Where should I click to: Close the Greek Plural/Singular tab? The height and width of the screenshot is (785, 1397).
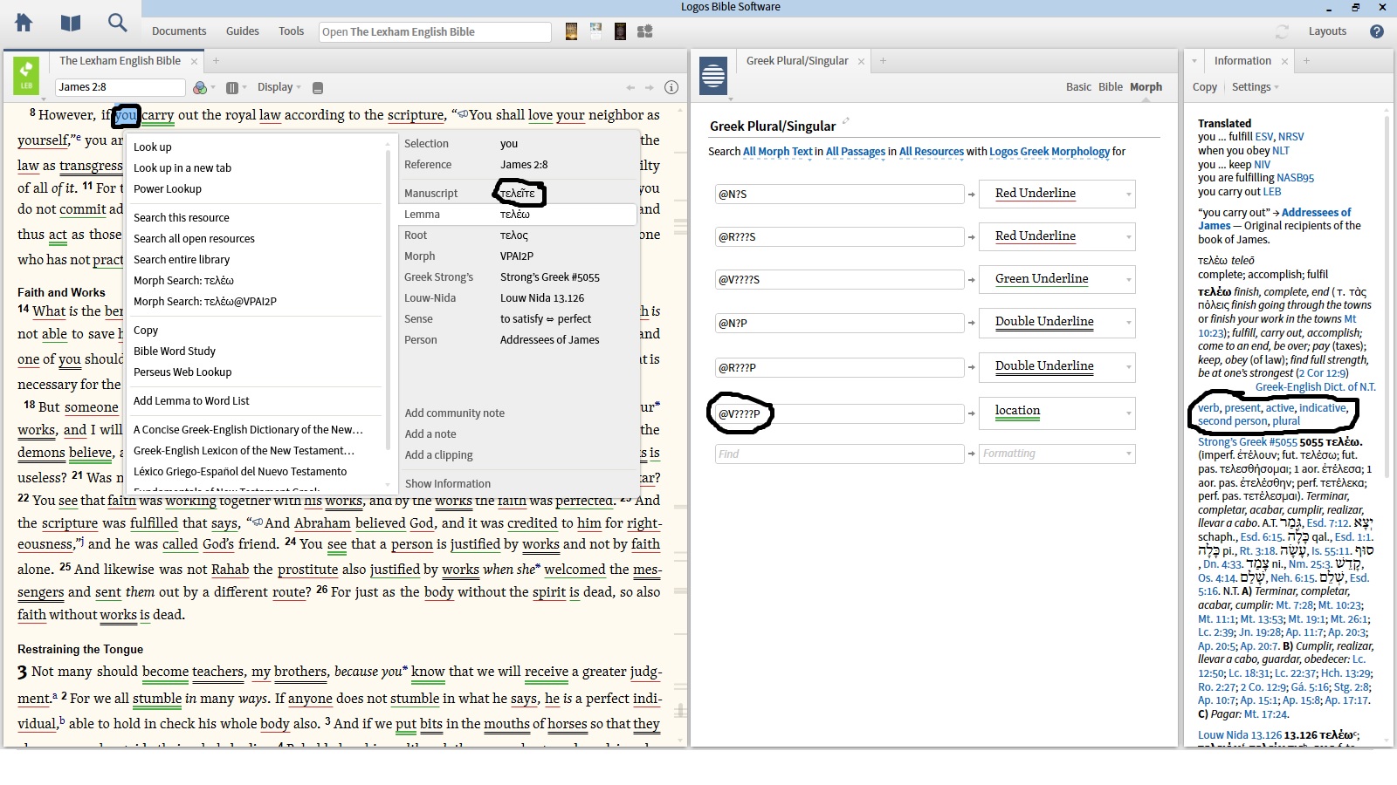861,62
